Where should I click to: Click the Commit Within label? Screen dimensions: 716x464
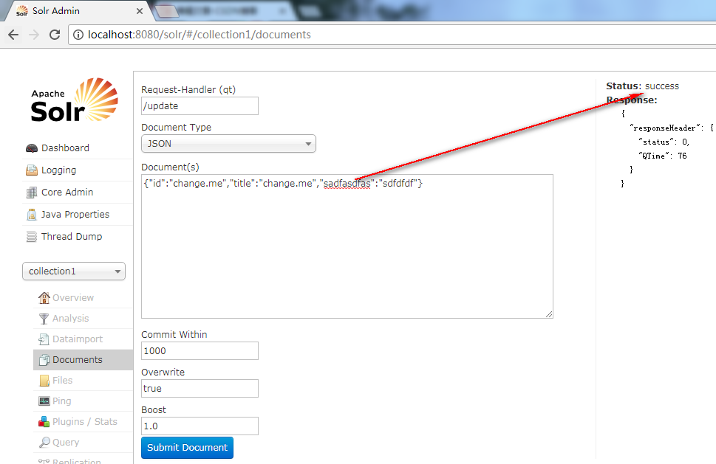coord(174,335)
